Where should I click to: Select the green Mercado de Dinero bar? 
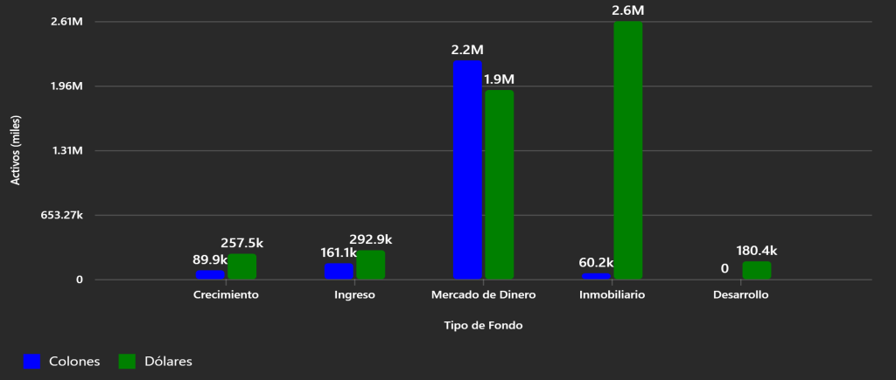500,185
